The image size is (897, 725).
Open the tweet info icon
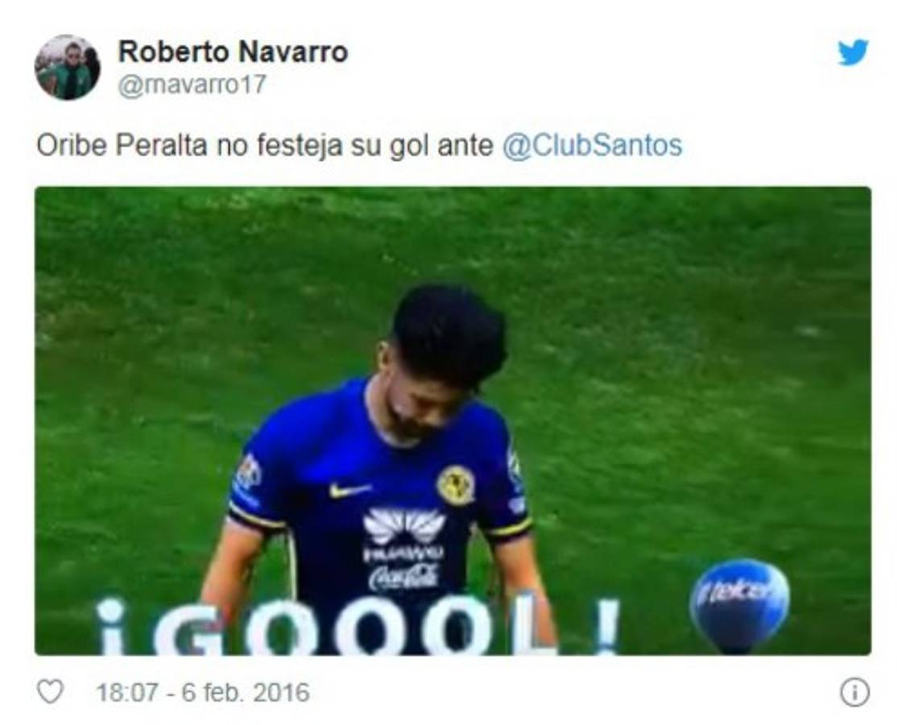(854, 692)
